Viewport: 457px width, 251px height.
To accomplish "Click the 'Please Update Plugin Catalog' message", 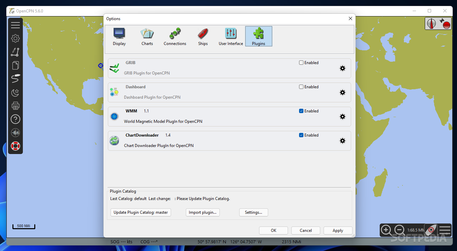I will pos(203,199).
